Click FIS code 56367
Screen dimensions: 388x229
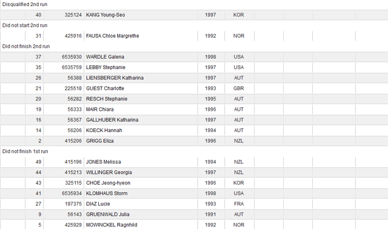(75, 120)
